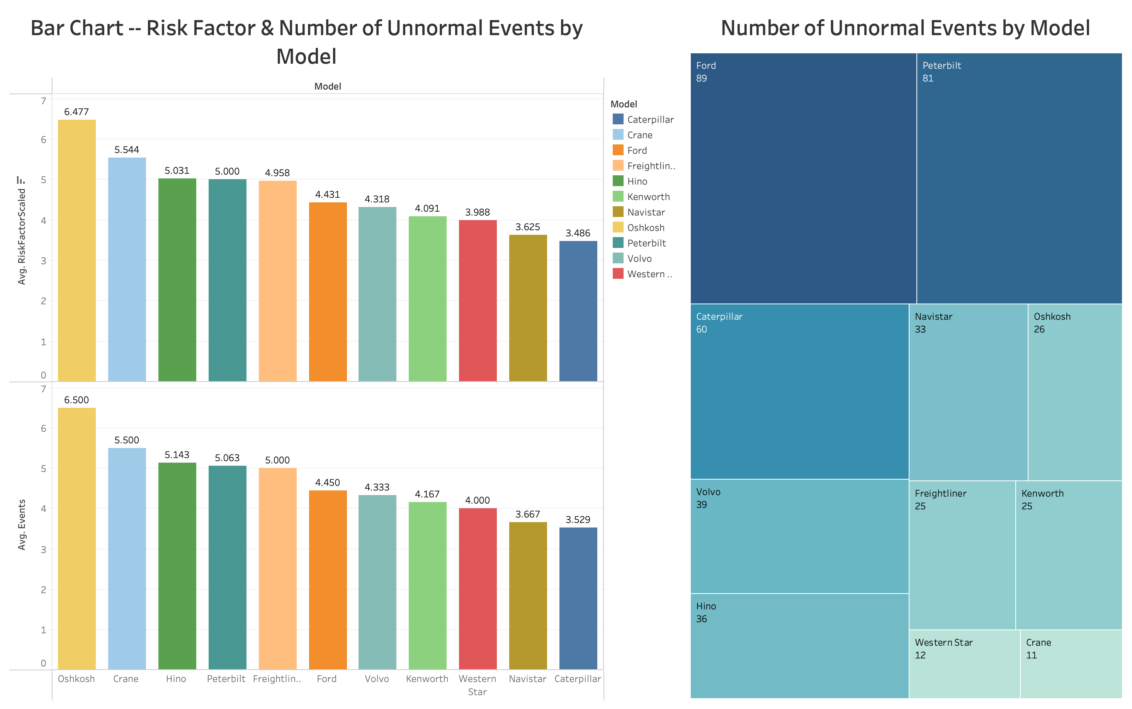Select the Caterpillar 60 treemap block
The height and width of the screenshot is (709, 1132).
[x=799, y=392]
